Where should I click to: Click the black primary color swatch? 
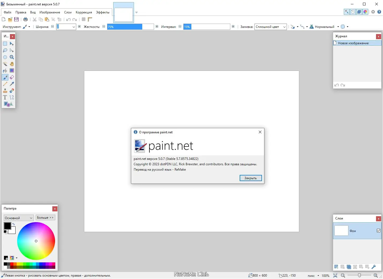coord(7,226)
